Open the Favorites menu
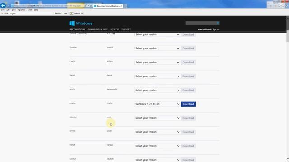 (22, 10)
